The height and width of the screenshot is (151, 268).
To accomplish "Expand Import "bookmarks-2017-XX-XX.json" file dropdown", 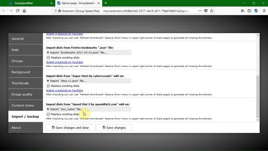I will click(x=88, y=52).
